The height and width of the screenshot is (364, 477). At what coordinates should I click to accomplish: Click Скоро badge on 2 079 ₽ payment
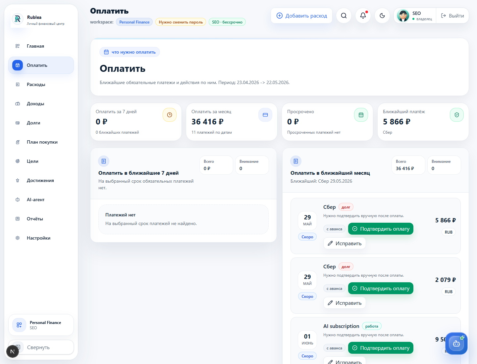[x=307, y=296]
